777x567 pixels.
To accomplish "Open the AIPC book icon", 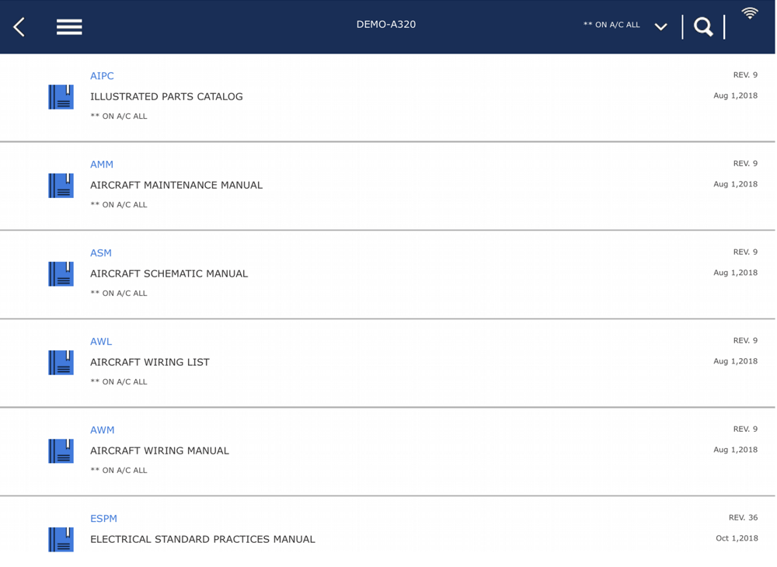I will 61,96.
